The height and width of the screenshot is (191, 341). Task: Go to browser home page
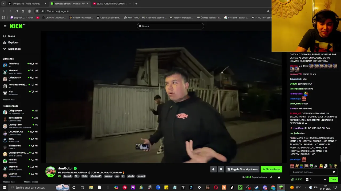click(x=23, y=11)
